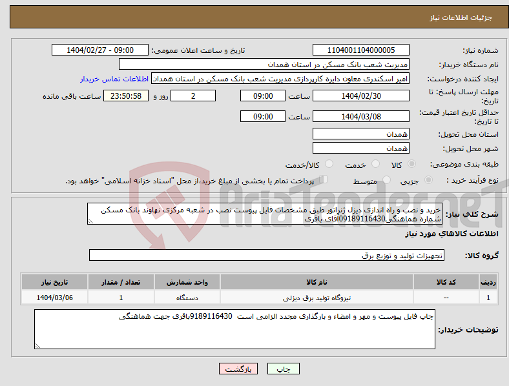The image size is (509, 386).
Task: Click the need date cell 1404/03/06
Action: (x=54, y=298)
